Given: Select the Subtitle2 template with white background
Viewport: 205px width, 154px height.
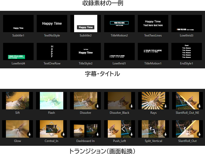Looking at the screenshot, I should point(86,24).
